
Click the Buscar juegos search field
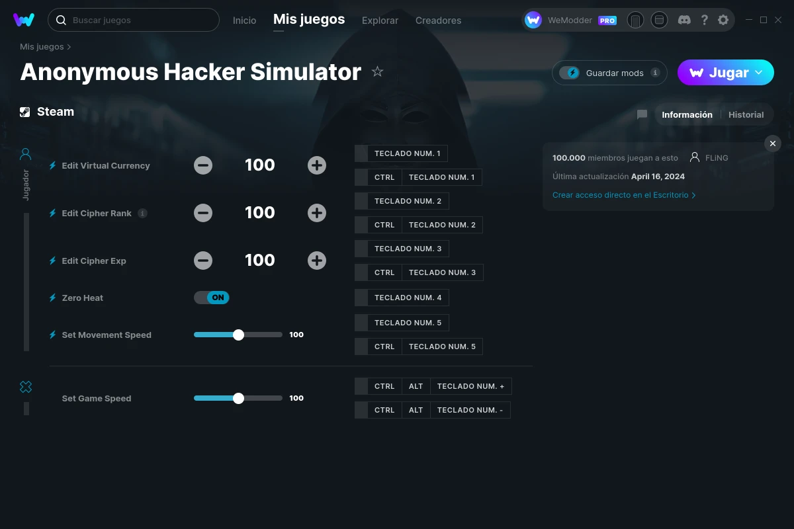point(132,20)
